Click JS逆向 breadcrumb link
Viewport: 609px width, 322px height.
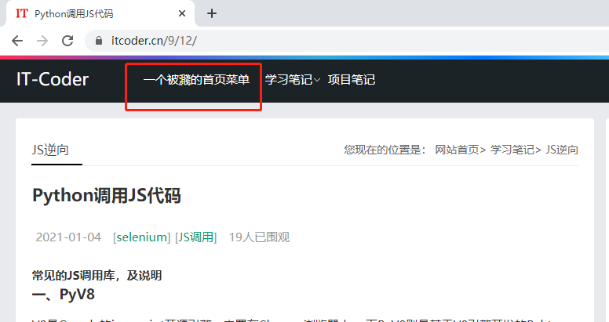(562, 150)
